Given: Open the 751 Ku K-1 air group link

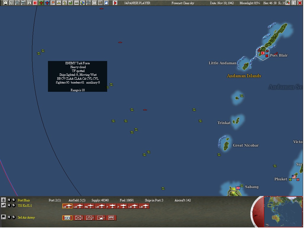Looking at the screenshot, I should coord(25,206).
